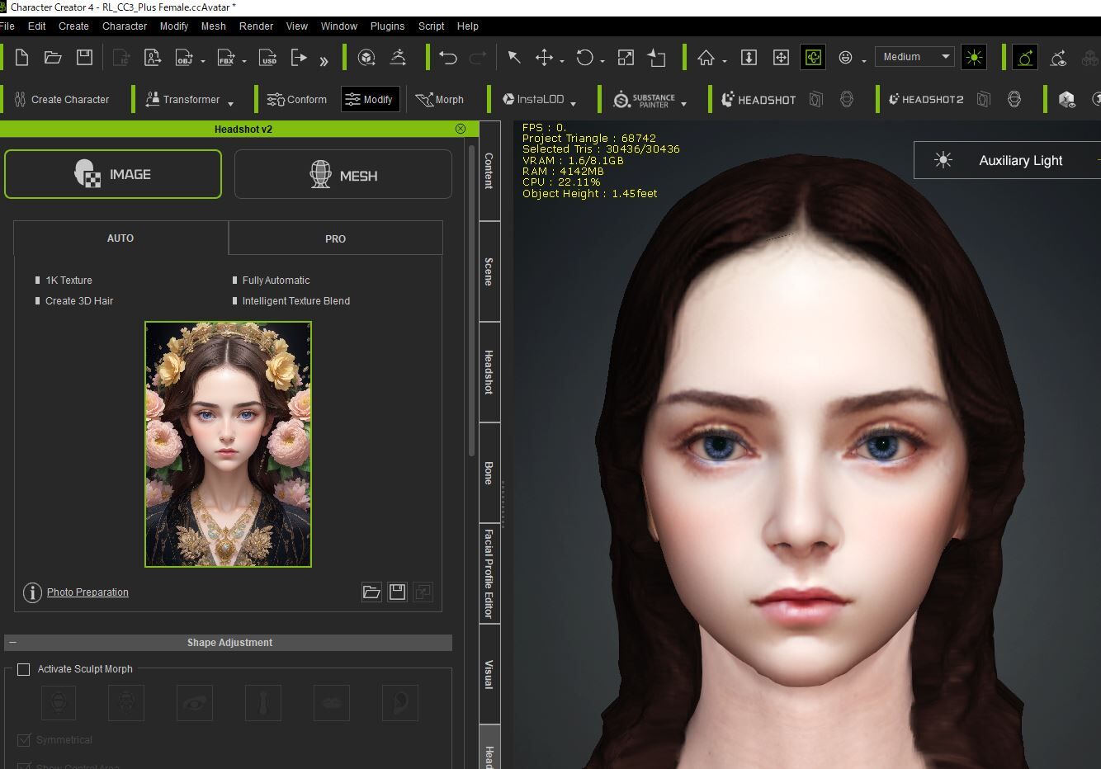
Task: Toggle the Modify panel button
Action: [371, 99]
